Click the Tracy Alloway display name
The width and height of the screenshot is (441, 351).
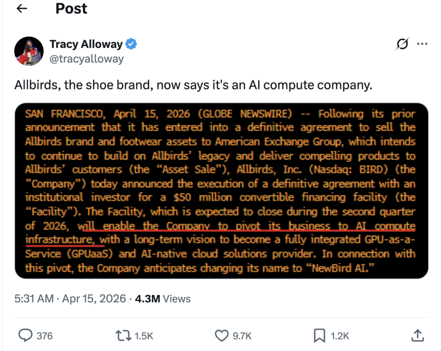(x=86, y=44)
